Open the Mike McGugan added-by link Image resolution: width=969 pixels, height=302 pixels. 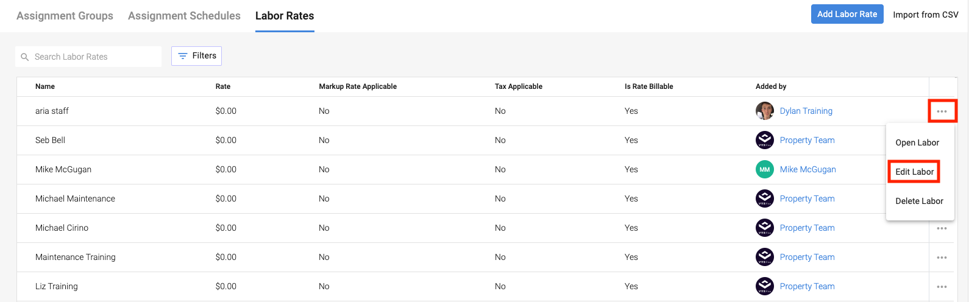807,169
